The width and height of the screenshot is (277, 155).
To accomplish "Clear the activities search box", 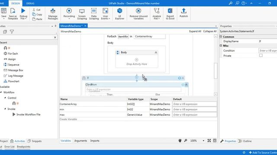I will point(55,37).
